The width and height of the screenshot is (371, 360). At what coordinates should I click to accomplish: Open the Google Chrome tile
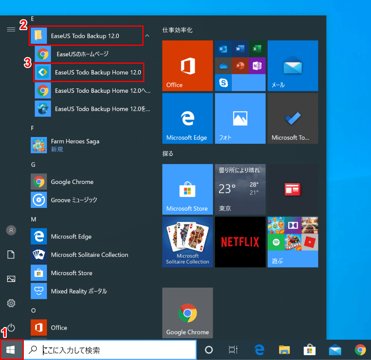(x=187, y=313)
